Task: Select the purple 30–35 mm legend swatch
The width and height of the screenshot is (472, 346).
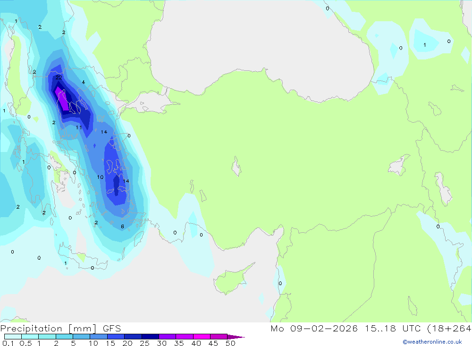Action: (168, 337)
